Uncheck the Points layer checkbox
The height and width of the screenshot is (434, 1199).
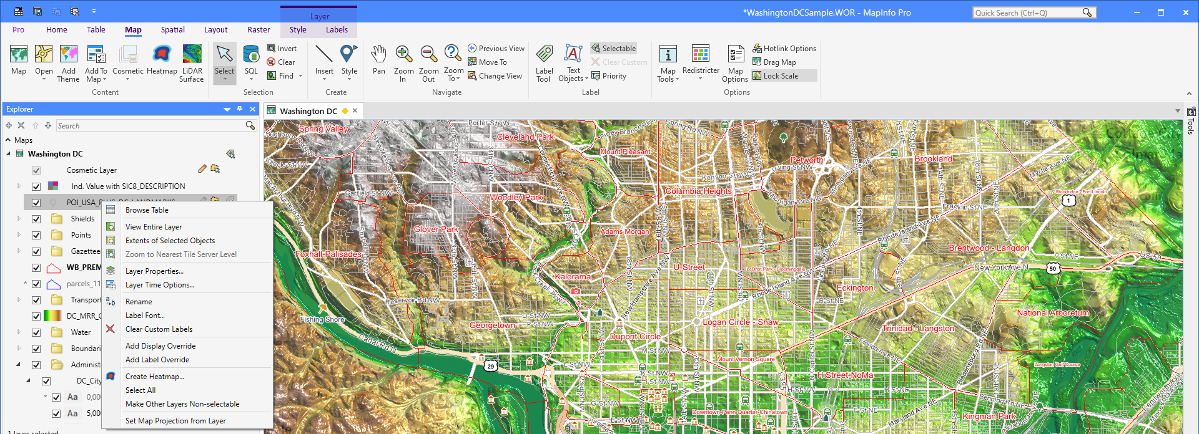click(x=36, y=235)
